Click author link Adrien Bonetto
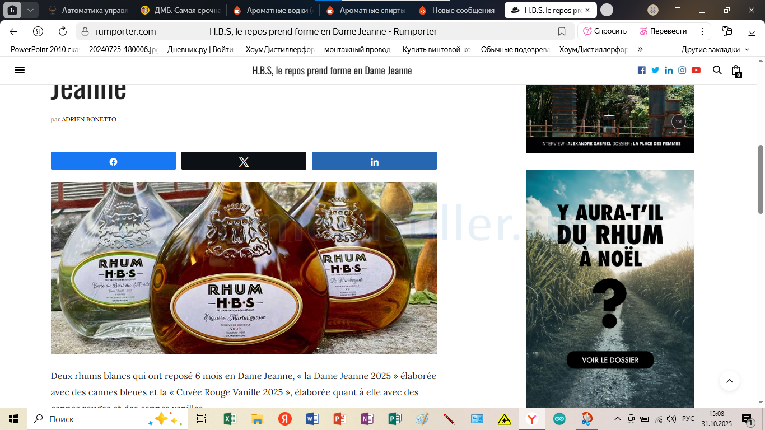Screen dimensions: 765x430 tap(88, 119)
